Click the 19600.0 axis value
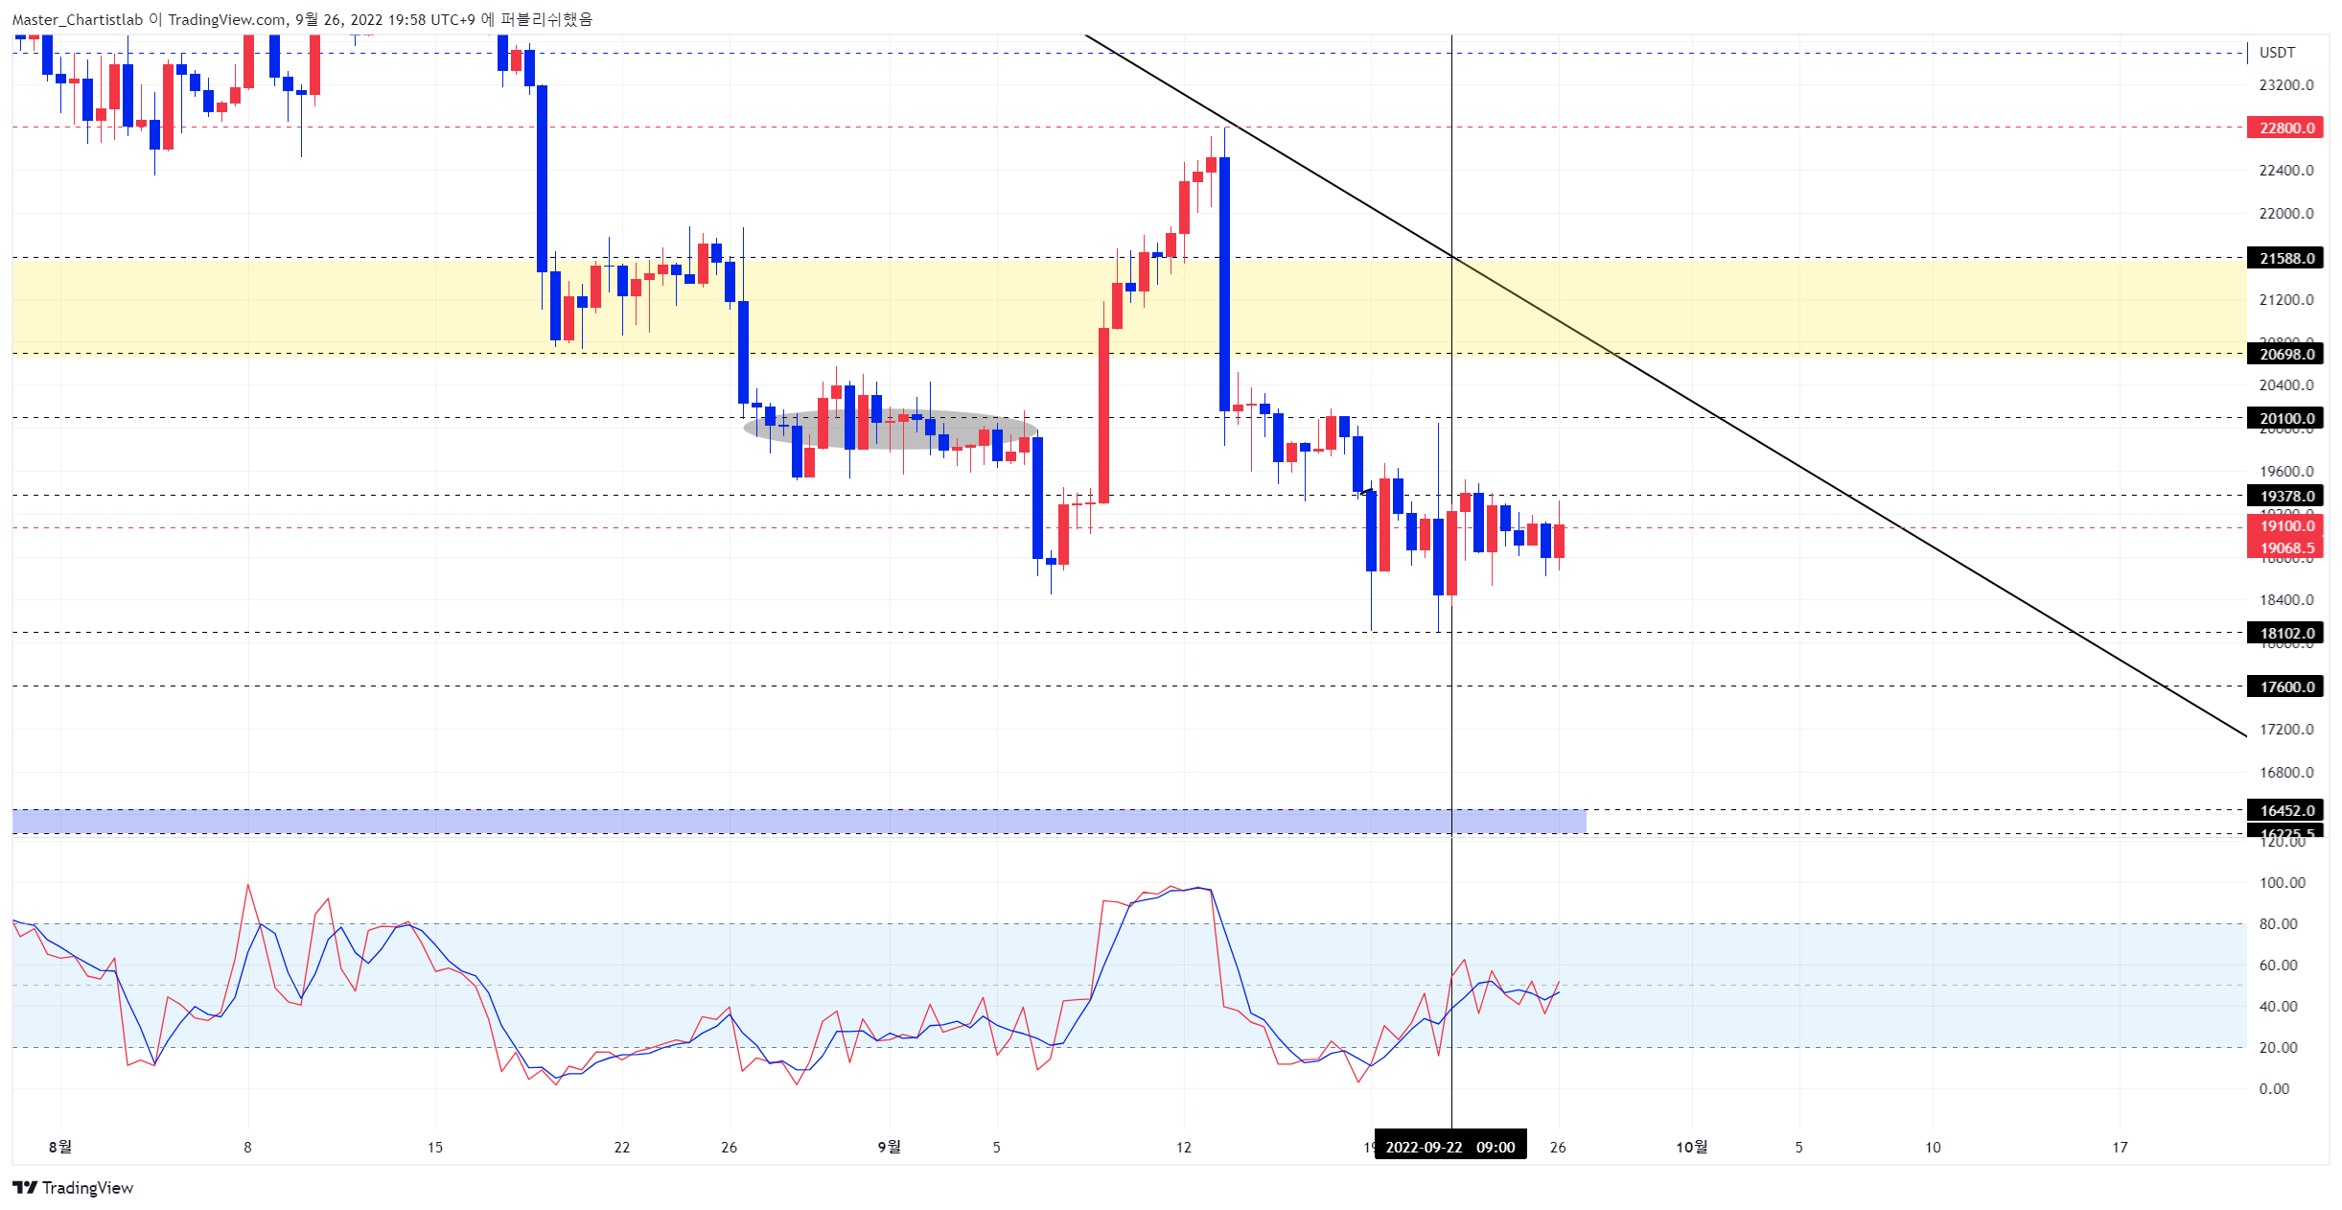This screenshot has height=1210, width=2342. pyautogui.click(x=2285, y=472)
